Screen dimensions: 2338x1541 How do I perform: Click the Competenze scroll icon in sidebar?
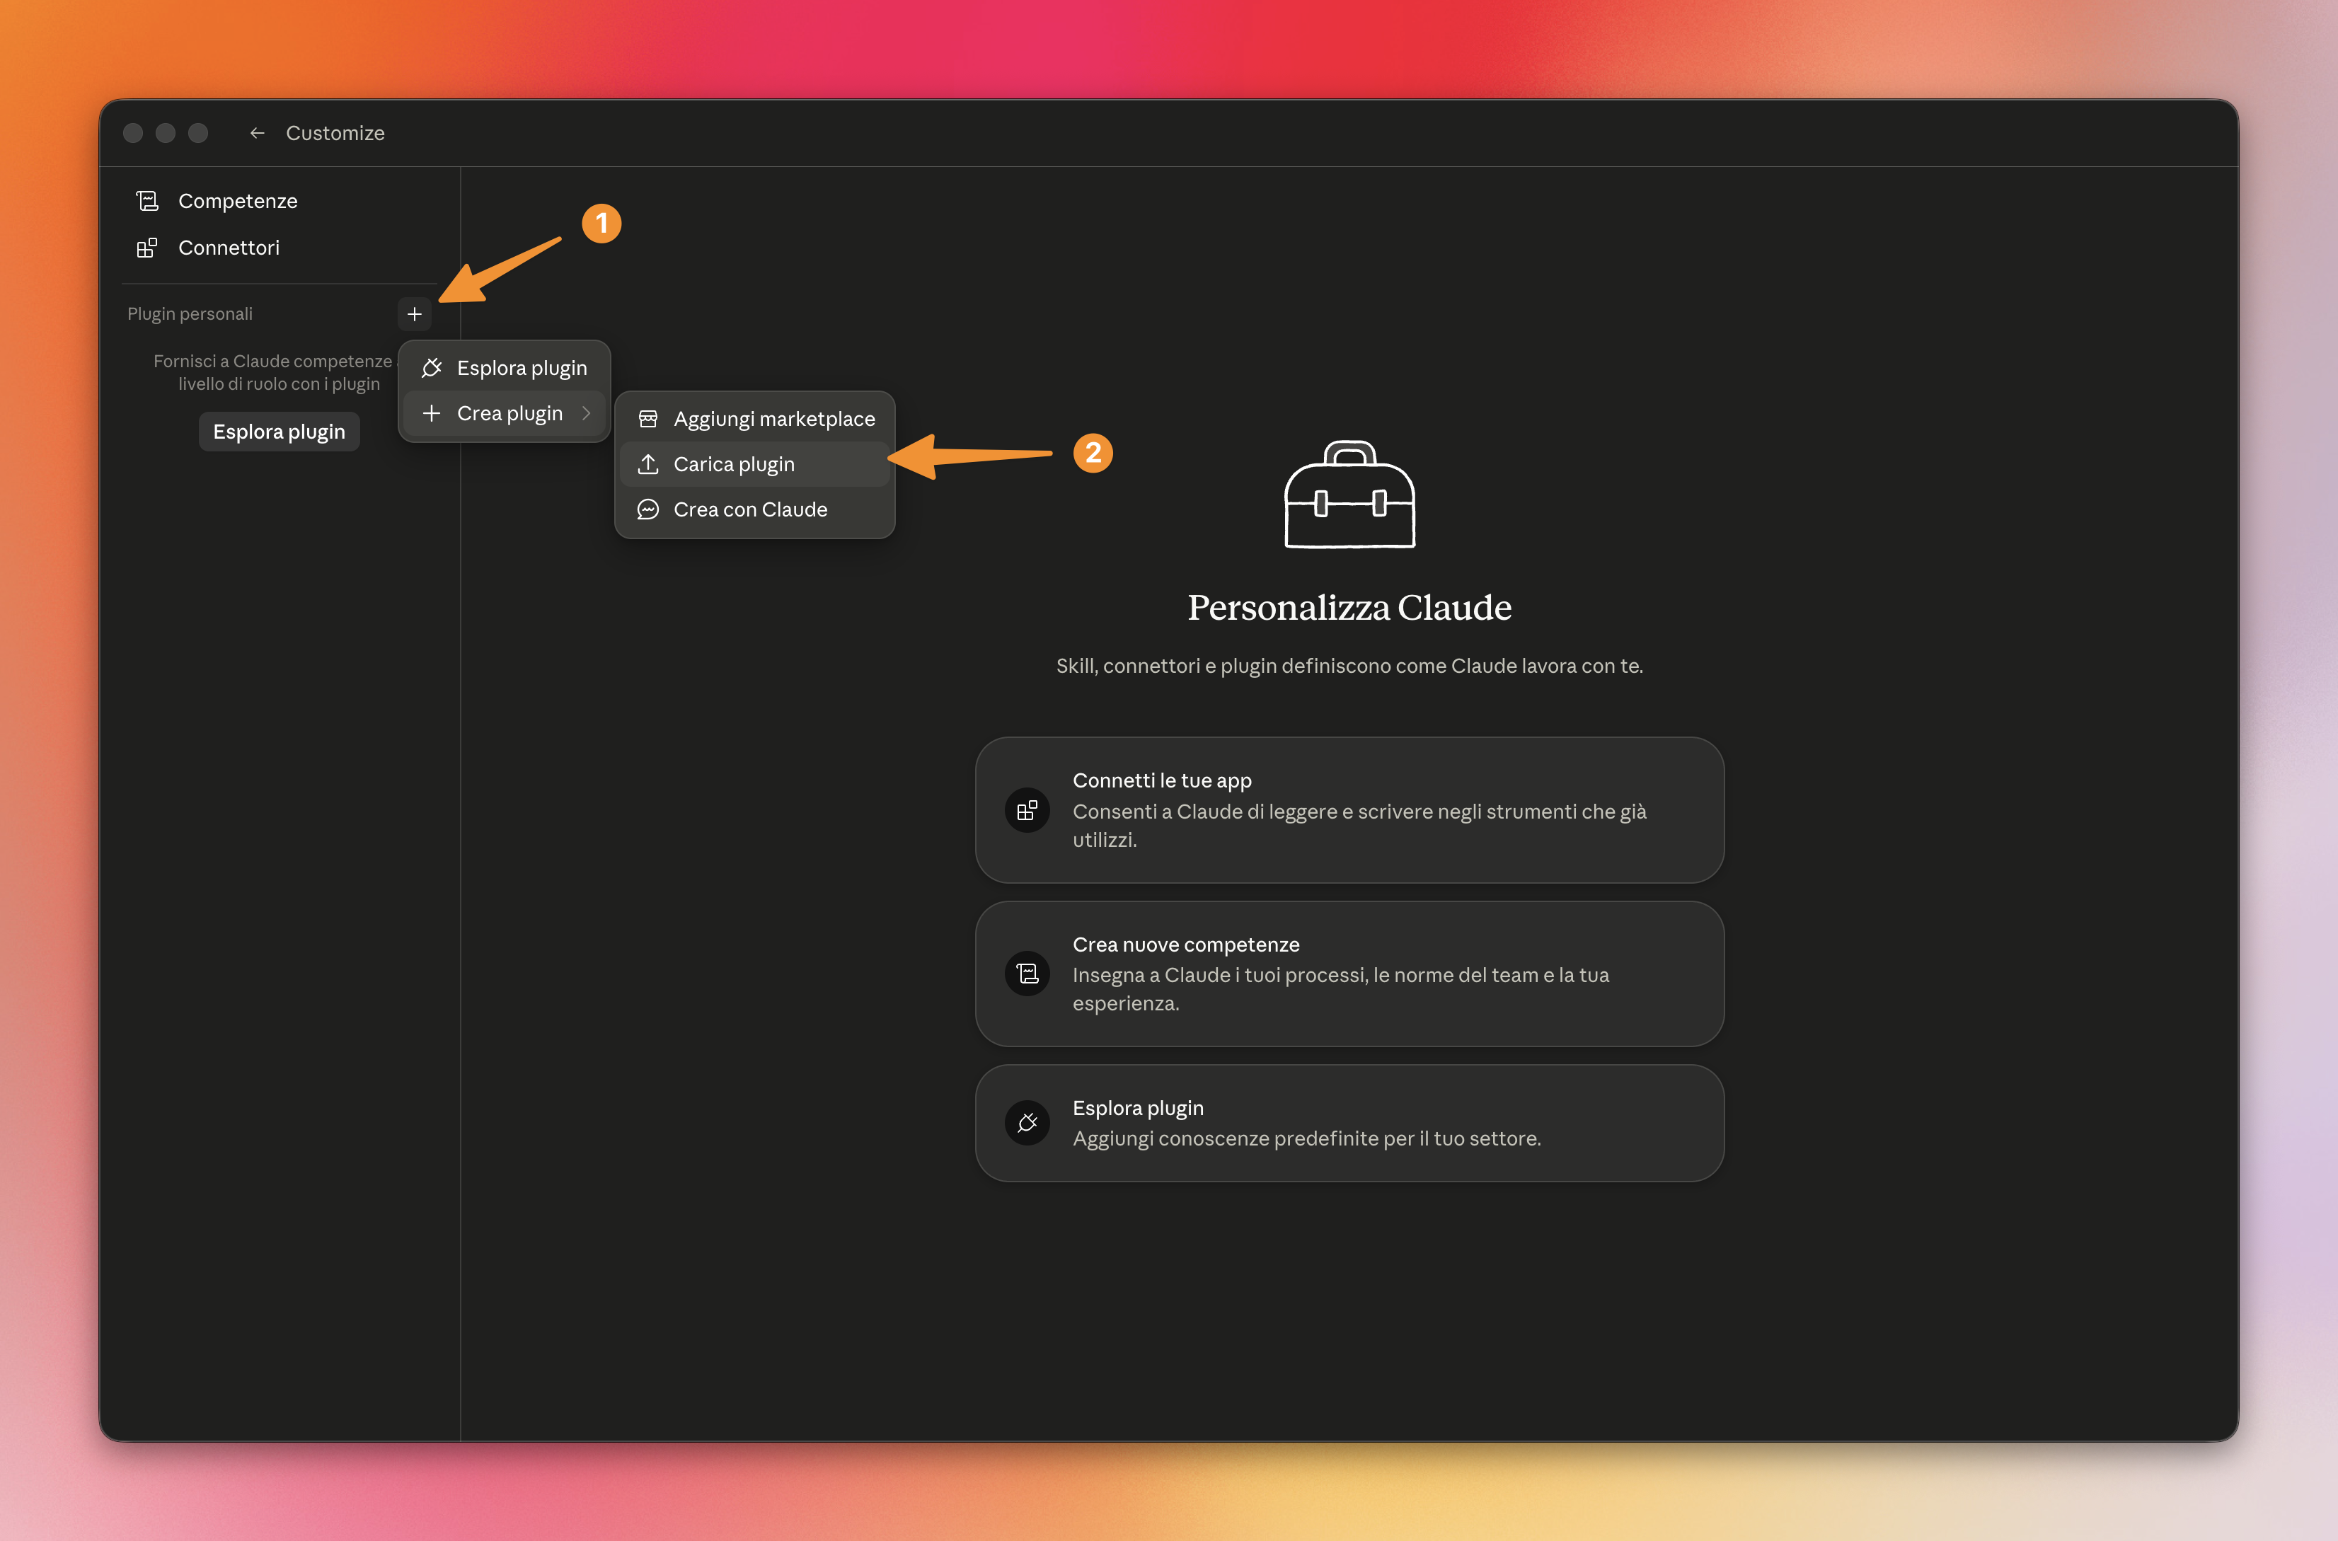click(147, 200)
